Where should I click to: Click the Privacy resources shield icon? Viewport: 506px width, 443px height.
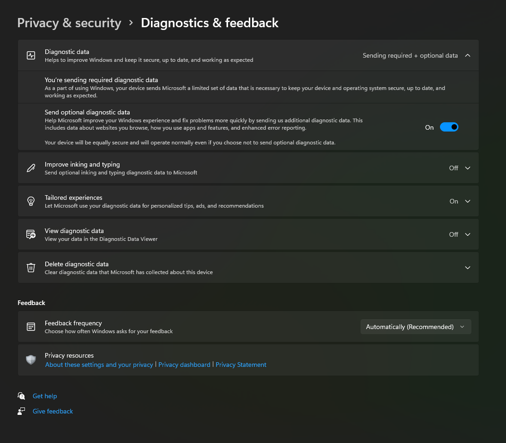[31, 360]
